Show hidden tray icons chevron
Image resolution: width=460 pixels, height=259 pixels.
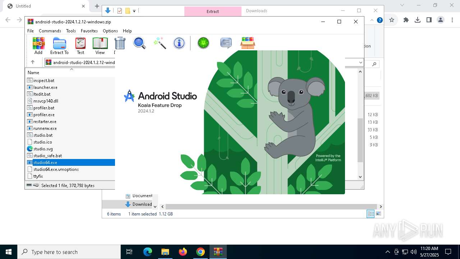[x=387, y=252]
